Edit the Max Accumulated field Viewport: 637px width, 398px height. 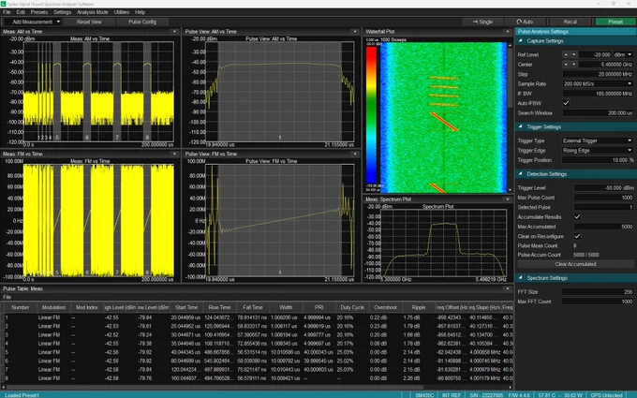pos(603,227)
